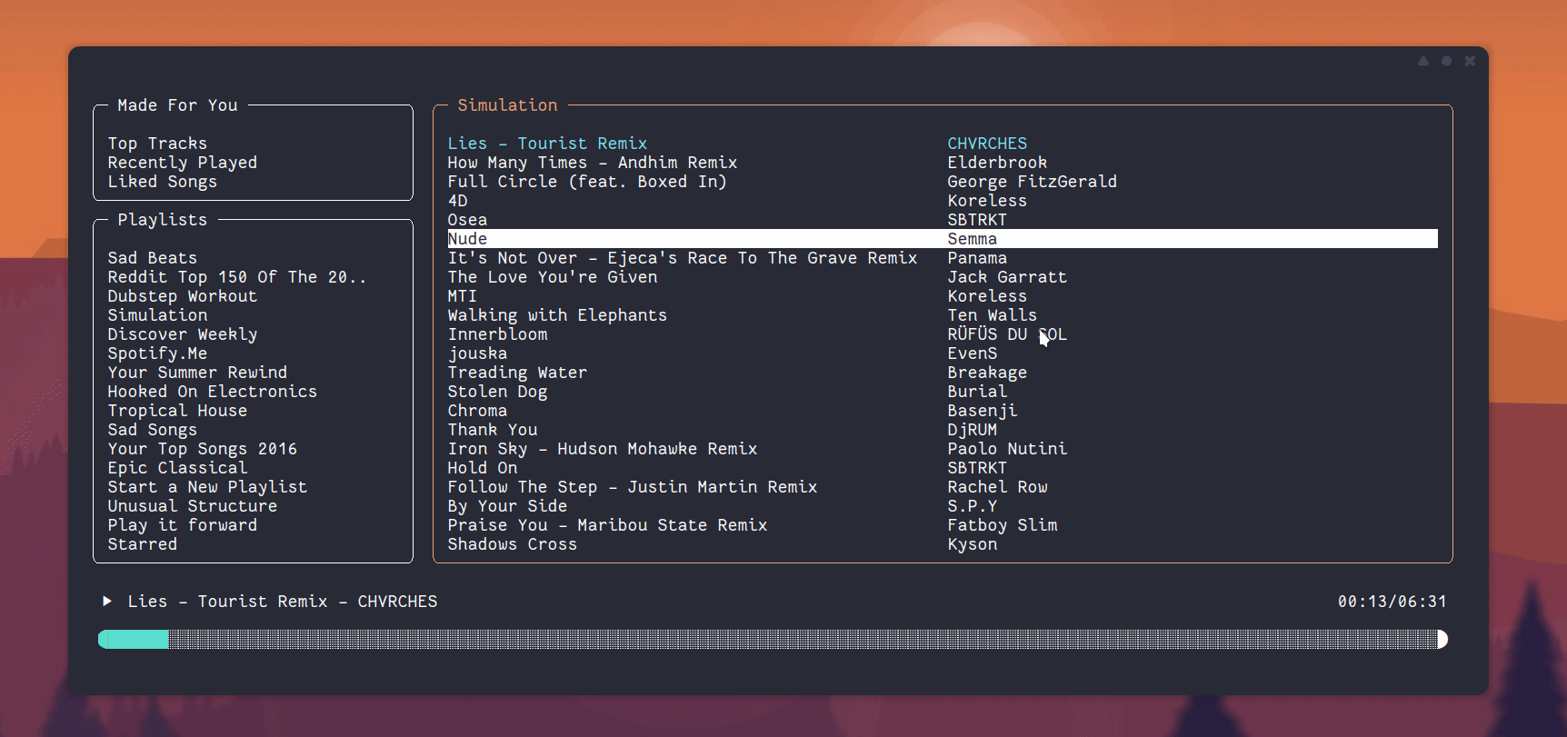Select the highlighted track Nude
The height and width of the screenshot is (737, 1567).
(x=467, y=239)
